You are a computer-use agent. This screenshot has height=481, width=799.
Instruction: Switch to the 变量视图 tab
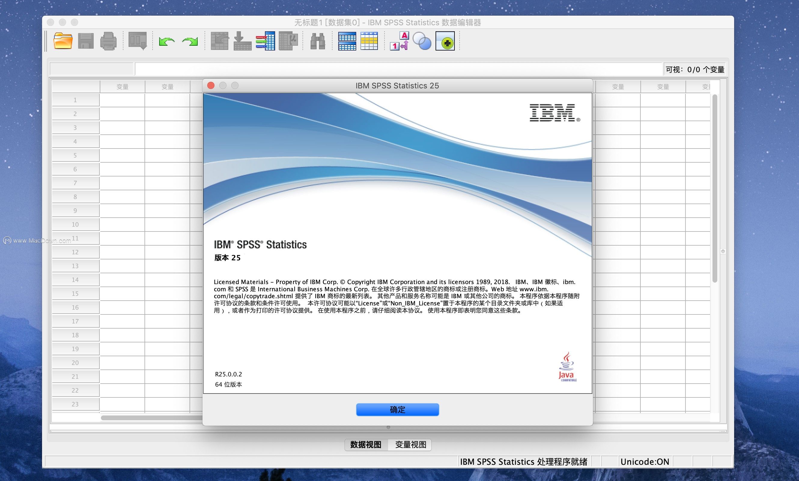(410, 445)
